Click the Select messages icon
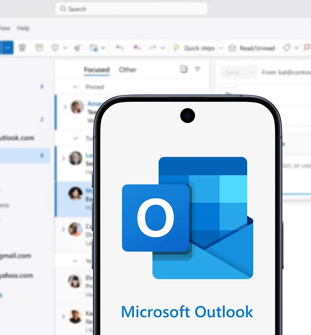 click(184, 69)
